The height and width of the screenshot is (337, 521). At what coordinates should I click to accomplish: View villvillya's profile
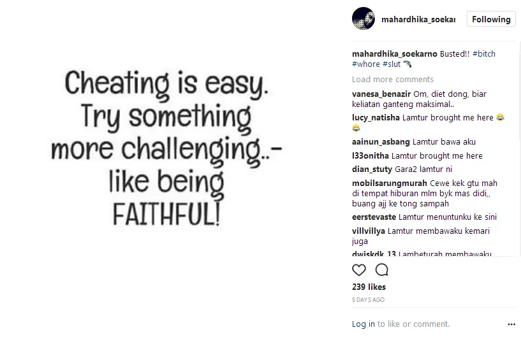click(369, 231)
